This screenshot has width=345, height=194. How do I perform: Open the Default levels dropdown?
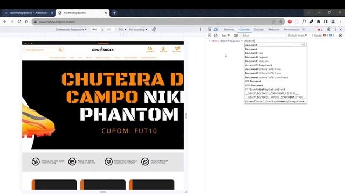tap(297, 36)
